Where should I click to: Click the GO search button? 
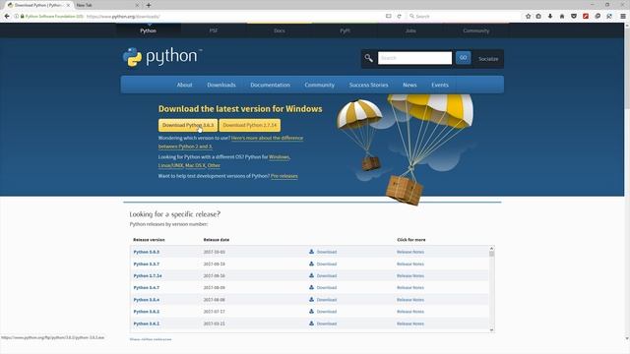464,58
